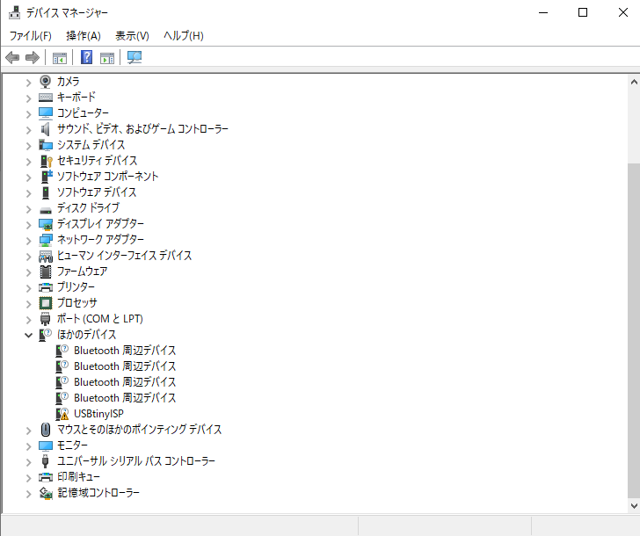Minimize the デバイス マネージャー window
The image size is (640, 536).
[x=543, y=12]
